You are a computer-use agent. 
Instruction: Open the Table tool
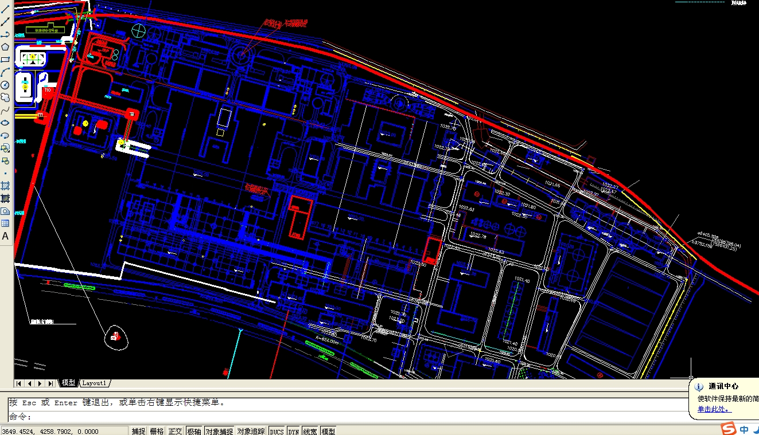(x=5, y=224)
